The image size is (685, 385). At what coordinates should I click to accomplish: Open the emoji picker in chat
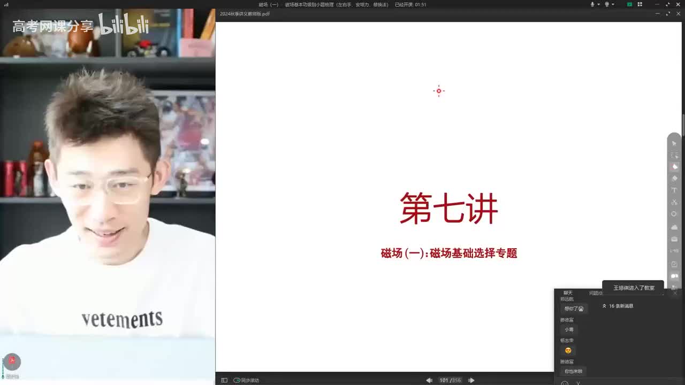point(565,383)
